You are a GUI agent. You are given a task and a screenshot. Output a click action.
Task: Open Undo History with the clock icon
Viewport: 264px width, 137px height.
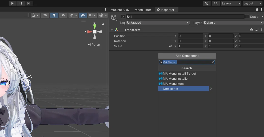point(206,3)
